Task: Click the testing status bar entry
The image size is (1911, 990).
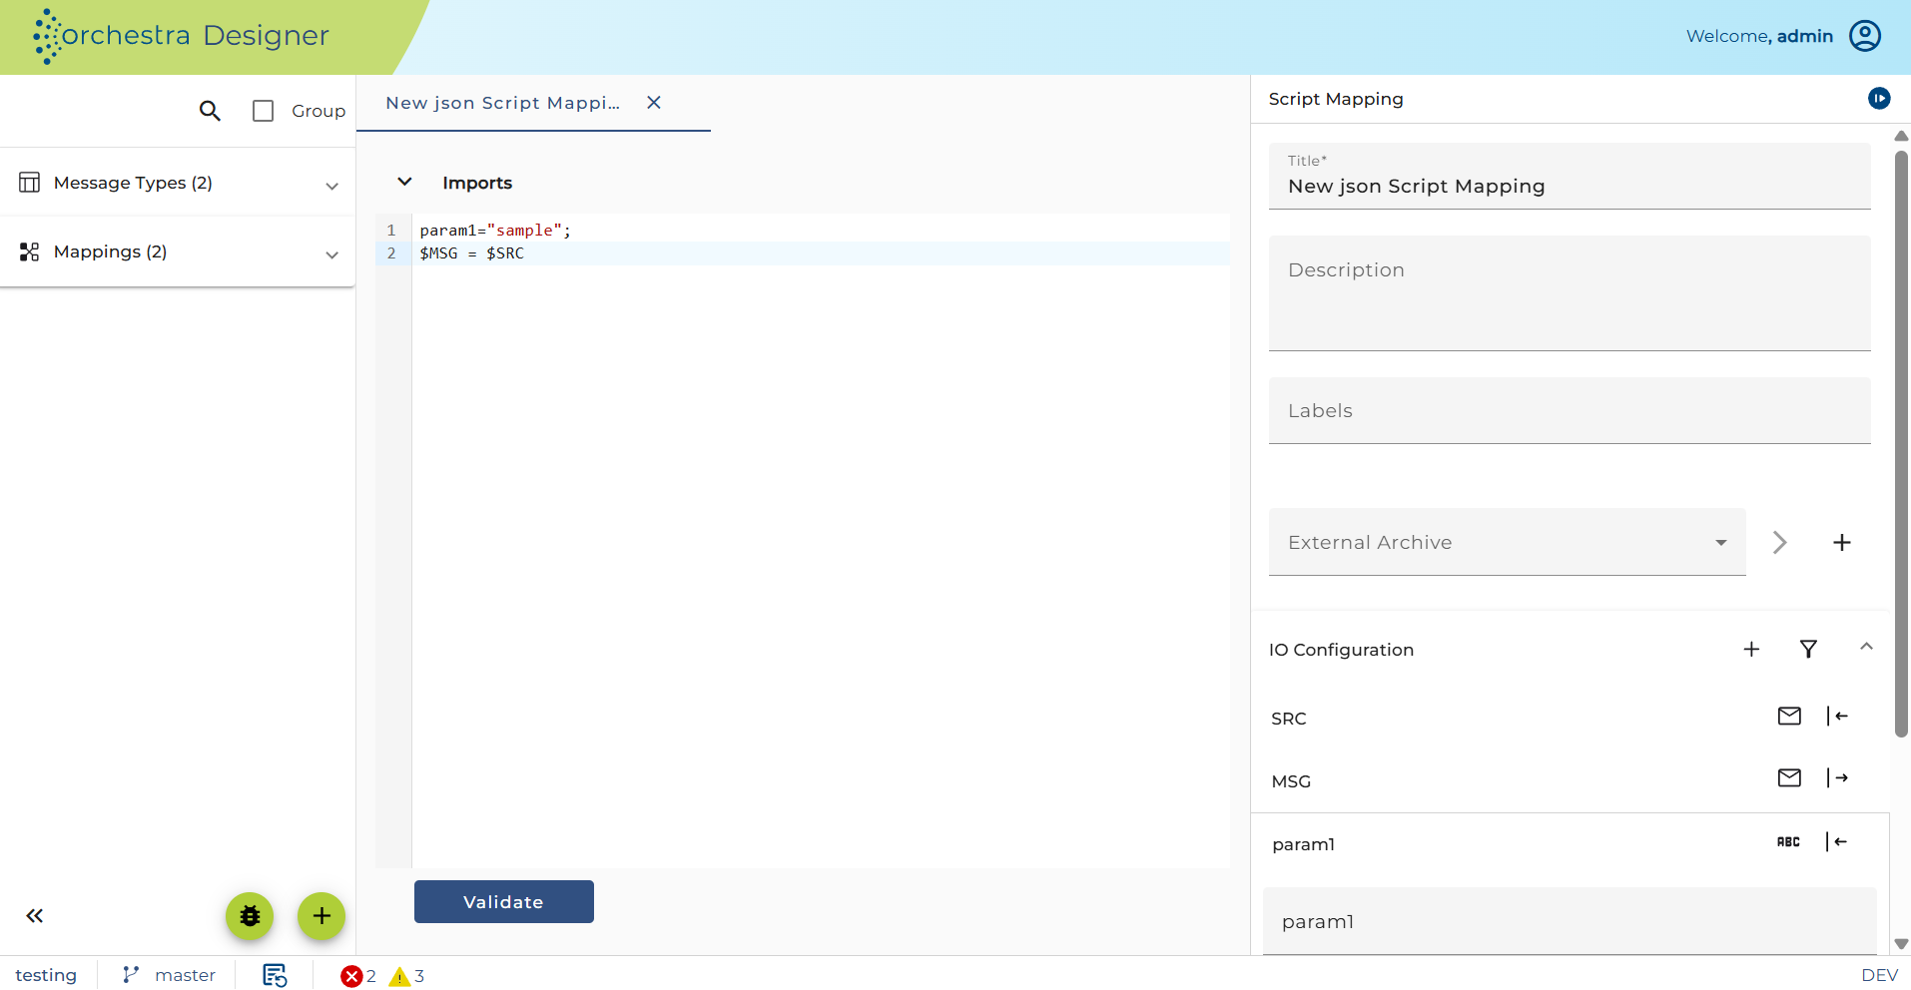Action: 46,975
